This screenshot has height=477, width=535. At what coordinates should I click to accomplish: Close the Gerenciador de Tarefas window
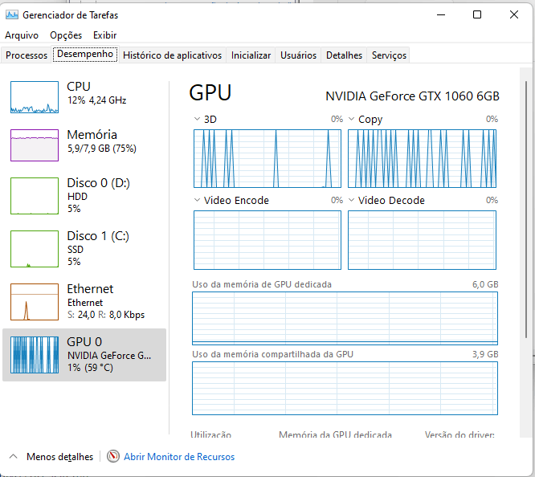[x=514, y=14]
